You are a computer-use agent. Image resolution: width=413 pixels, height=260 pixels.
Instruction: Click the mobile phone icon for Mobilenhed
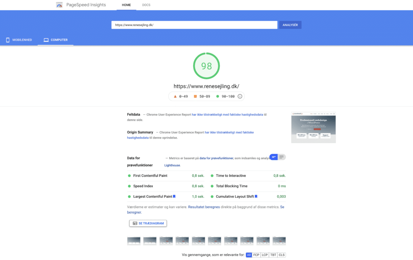[8, 40]
